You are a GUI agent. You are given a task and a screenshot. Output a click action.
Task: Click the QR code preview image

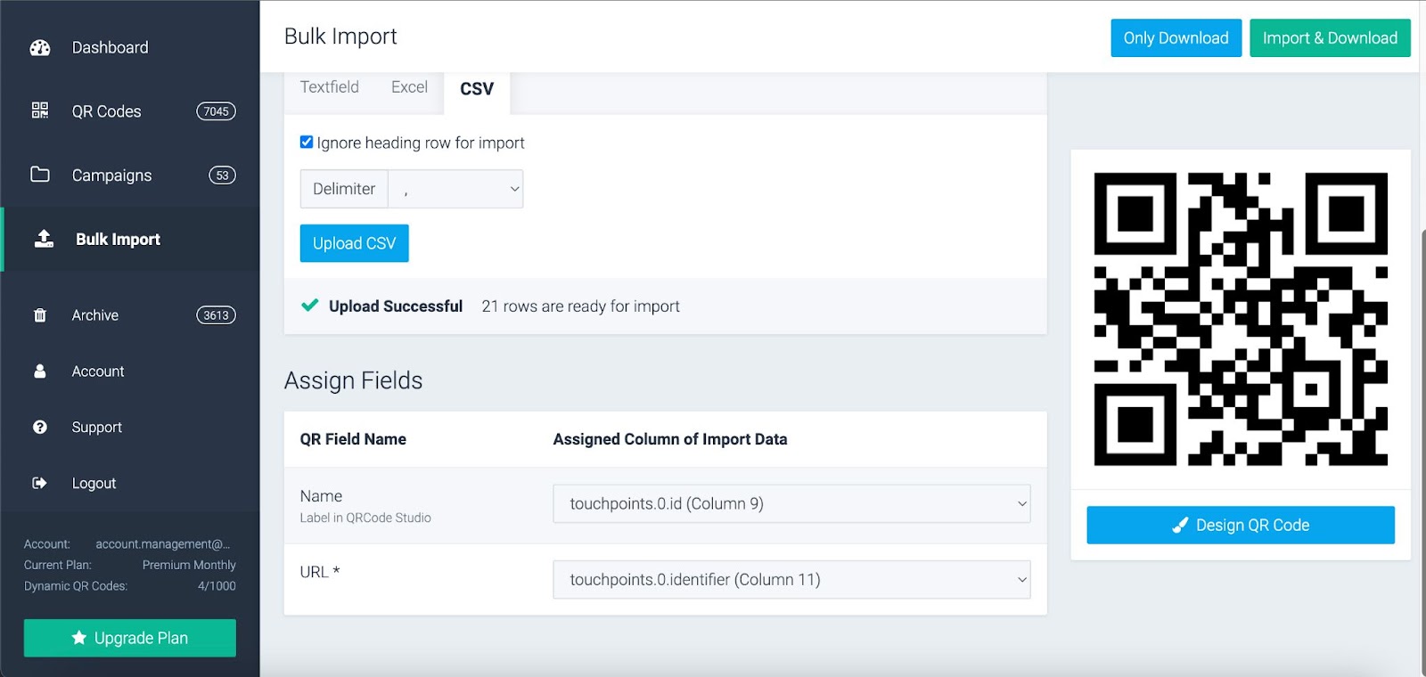coord(1241,319)
